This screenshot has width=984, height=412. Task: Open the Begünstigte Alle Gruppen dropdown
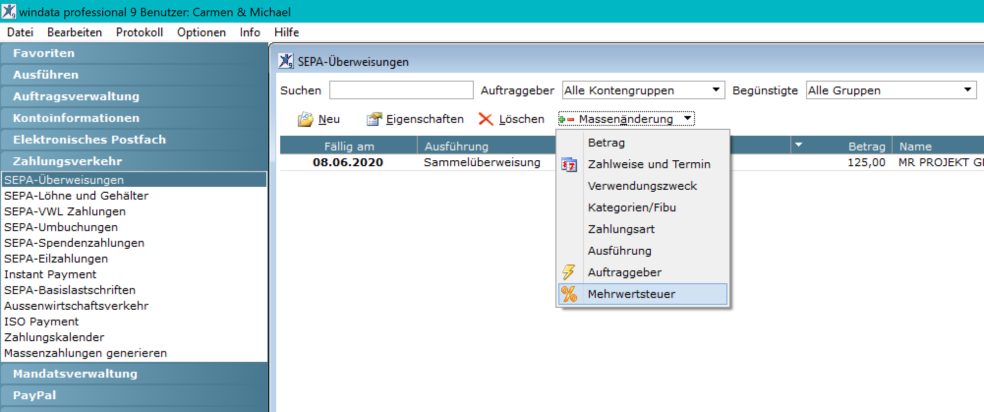pos(891,90)
